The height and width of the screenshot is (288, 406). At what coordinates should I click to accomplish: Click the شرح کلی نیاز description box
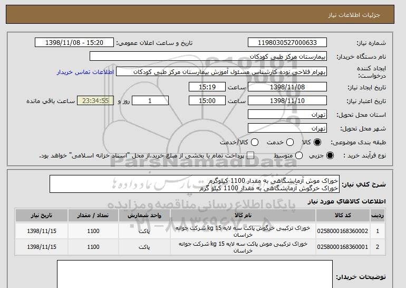pyautogui.click(x=195, y=184)
